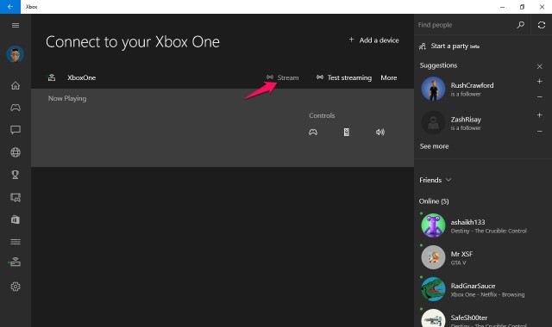The width and height of the screenshot is (552, 327).
Task: Click RushCrawford's name in Suggestions
Action: (x=472, y=85)
